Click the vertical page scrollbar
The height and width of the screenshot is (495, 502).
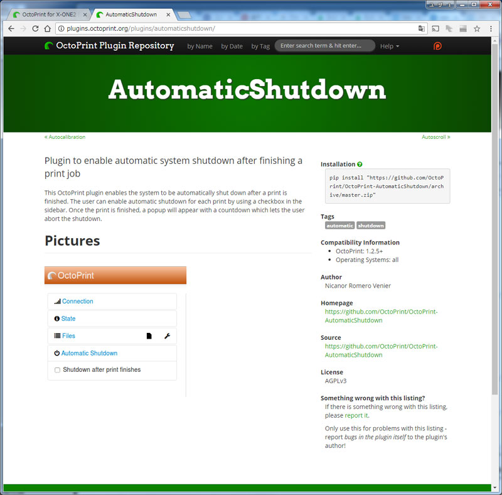[x=494, y=218]
